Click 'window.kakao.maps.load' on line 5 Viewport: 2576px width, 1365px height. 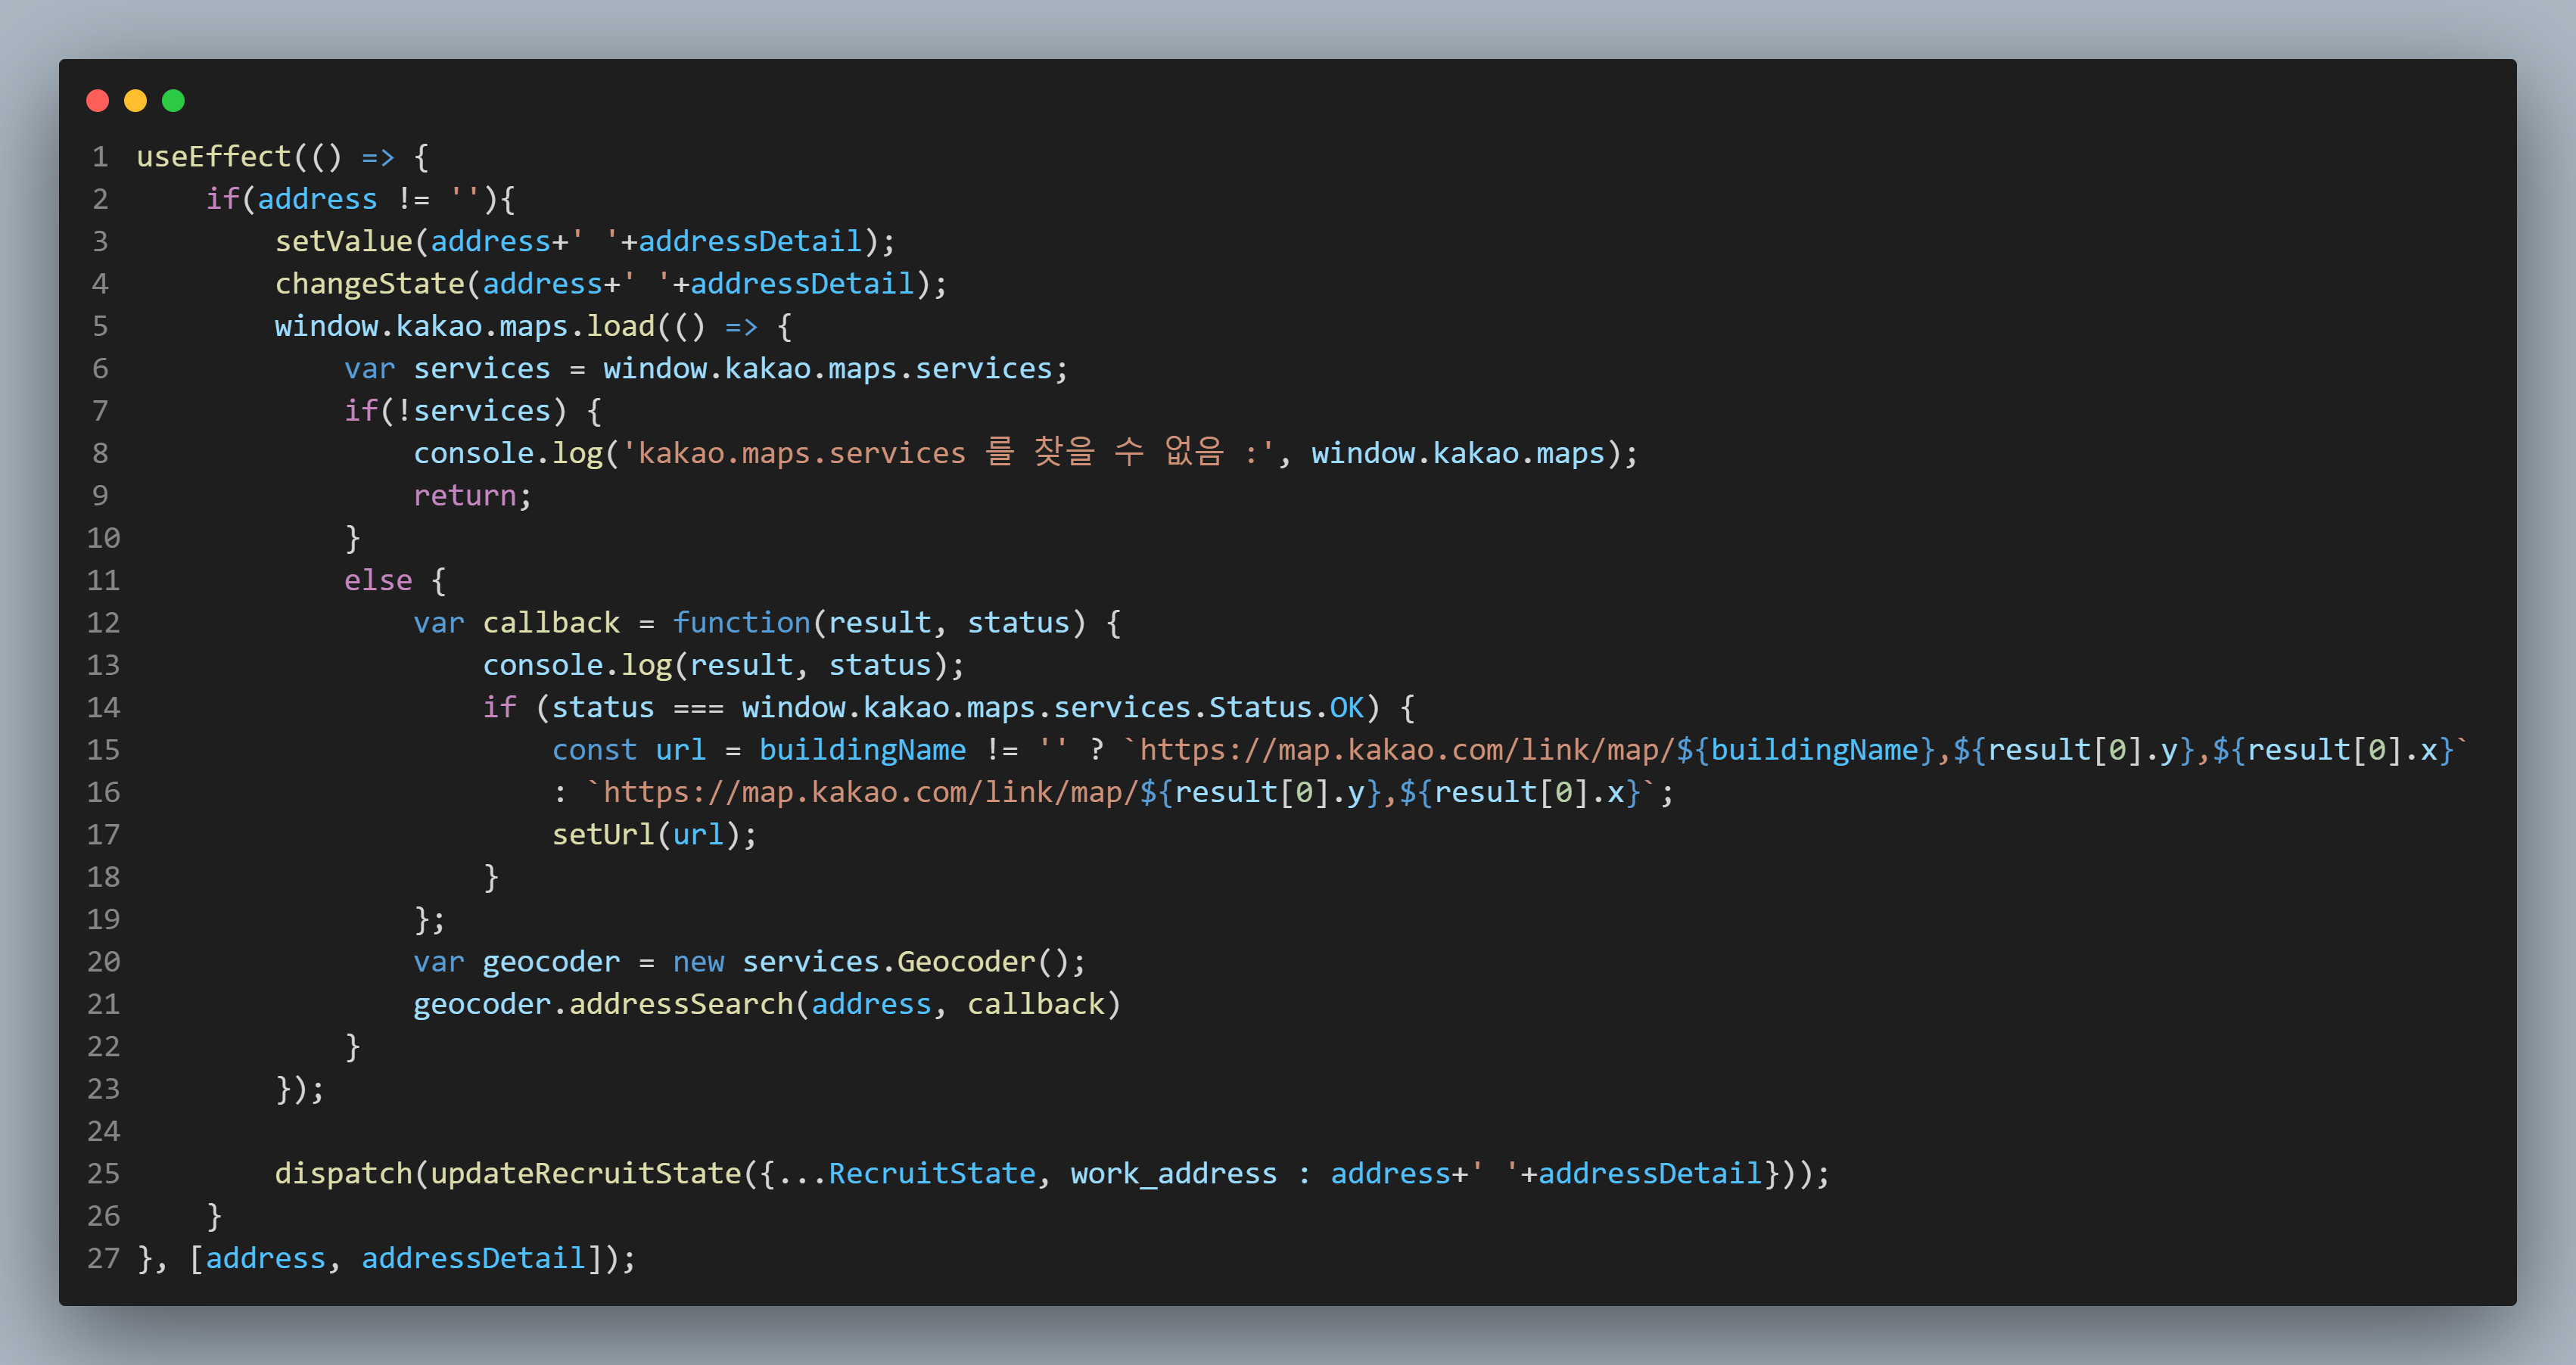(x=465, y=327)
